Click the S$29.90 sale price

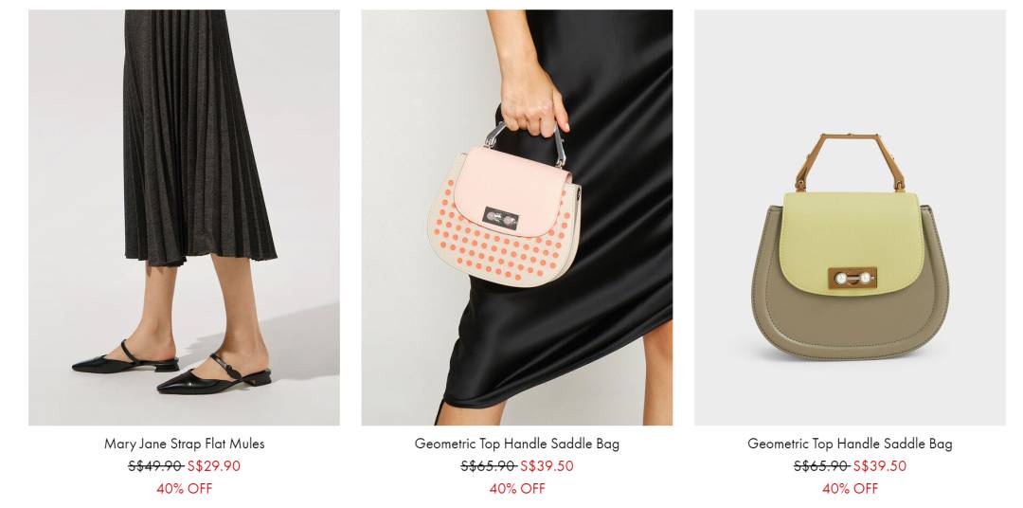point(214,466)
